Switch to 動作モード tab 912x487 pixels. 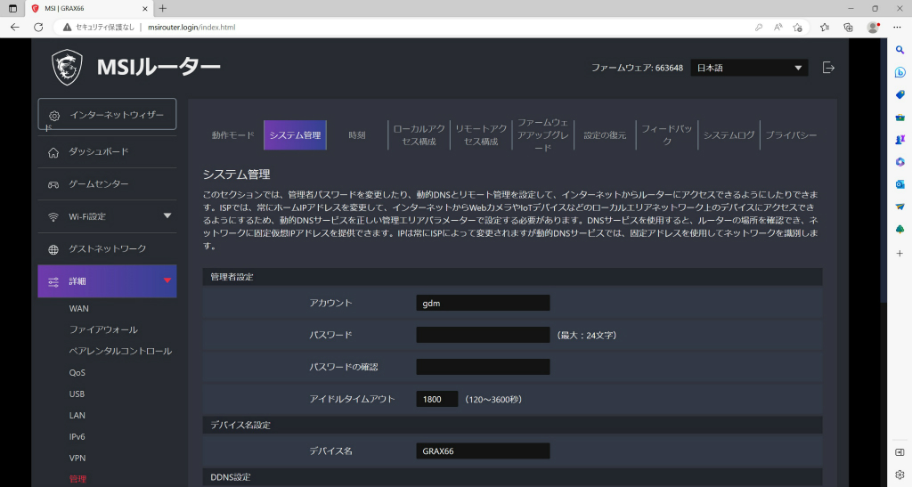click(x=232, y=135)
